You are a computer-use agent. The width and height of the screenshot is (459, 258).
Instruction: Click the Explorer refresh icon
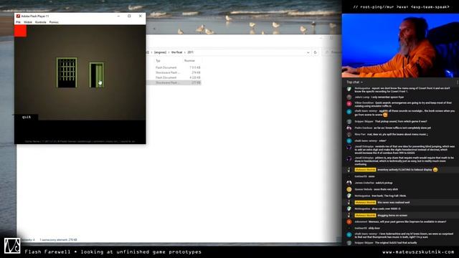tap(316, 52)
